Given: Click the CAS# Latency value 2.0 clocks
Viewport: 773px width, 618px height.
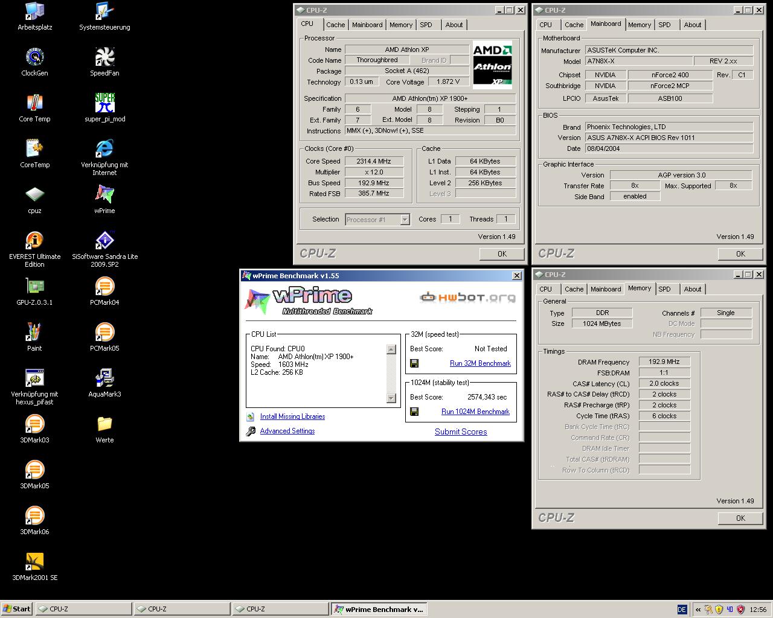Looking at the screenshot, I should (x=664, y=383).
